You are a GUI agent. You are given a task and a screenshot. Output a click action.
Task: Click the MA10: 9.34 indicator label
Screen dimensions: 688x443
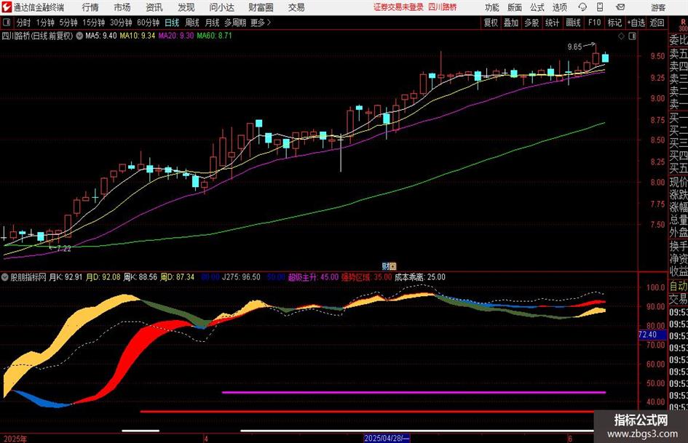click(x=138, y=36)
